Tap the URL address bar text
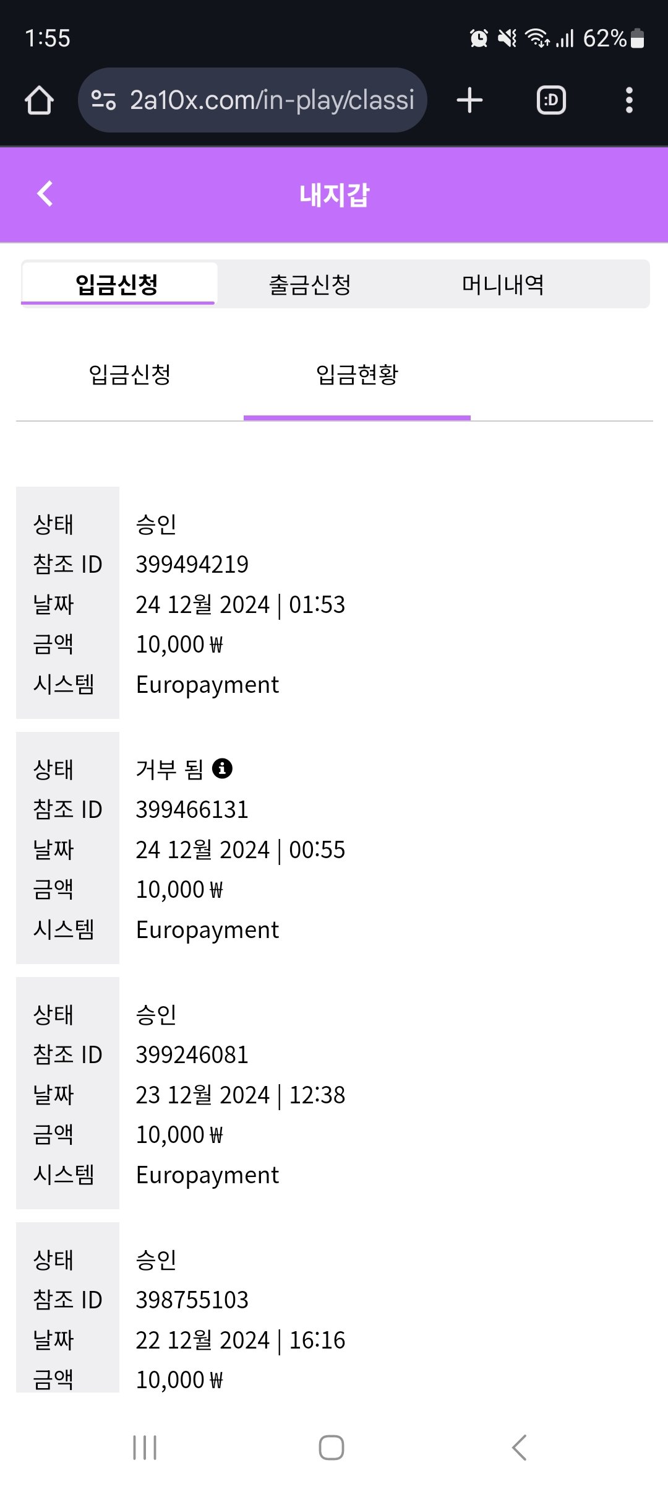 (x=272, y=100)
